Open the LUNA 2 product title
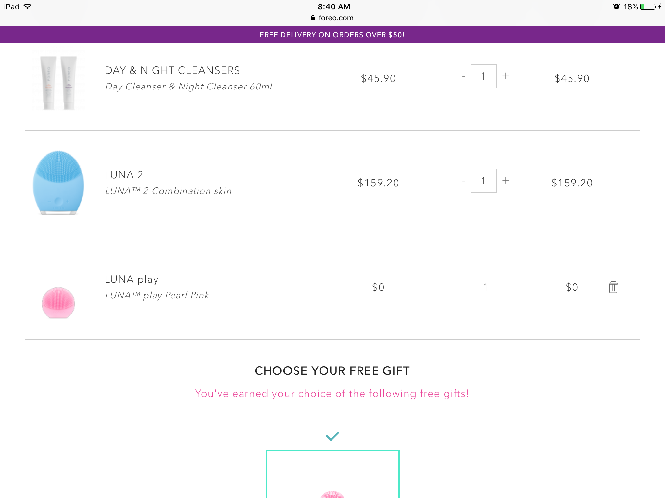This screenshot has width=665, height=498. [x=124, y=175]
